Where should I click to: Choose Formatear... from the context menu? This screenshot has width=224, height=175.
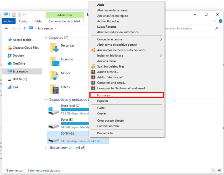105,96
